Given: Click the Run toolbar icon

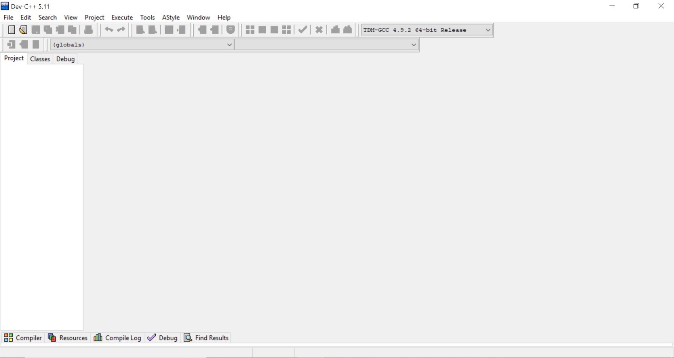Looking at the screenshot, I should [x=262, y=29].
